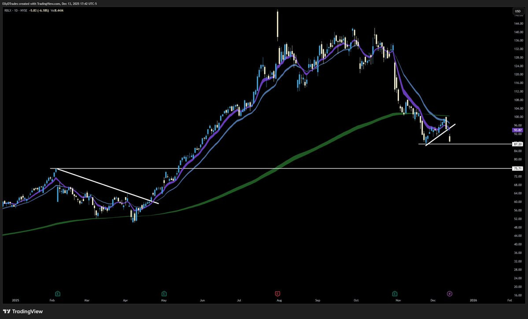528x319 pixels.
Task: Open the USD currency selector
Action: [x=517, y=11]
